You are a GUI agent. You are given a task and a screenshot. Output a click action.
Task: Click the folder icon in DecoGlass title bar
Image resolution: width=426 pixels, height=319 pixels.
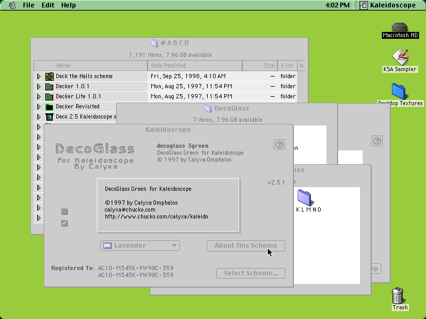tap(208, 108)
